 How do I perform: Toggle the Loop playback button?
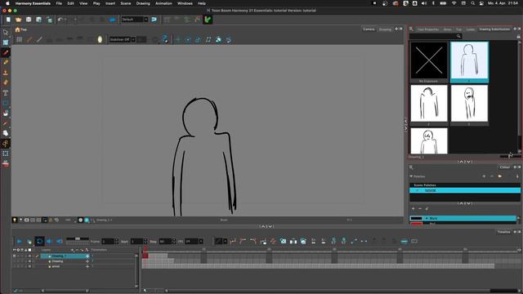[39, 242]
